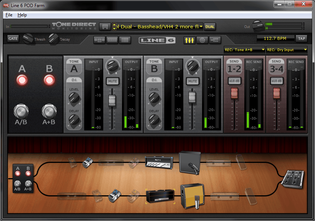Open the Help menu

22,15
